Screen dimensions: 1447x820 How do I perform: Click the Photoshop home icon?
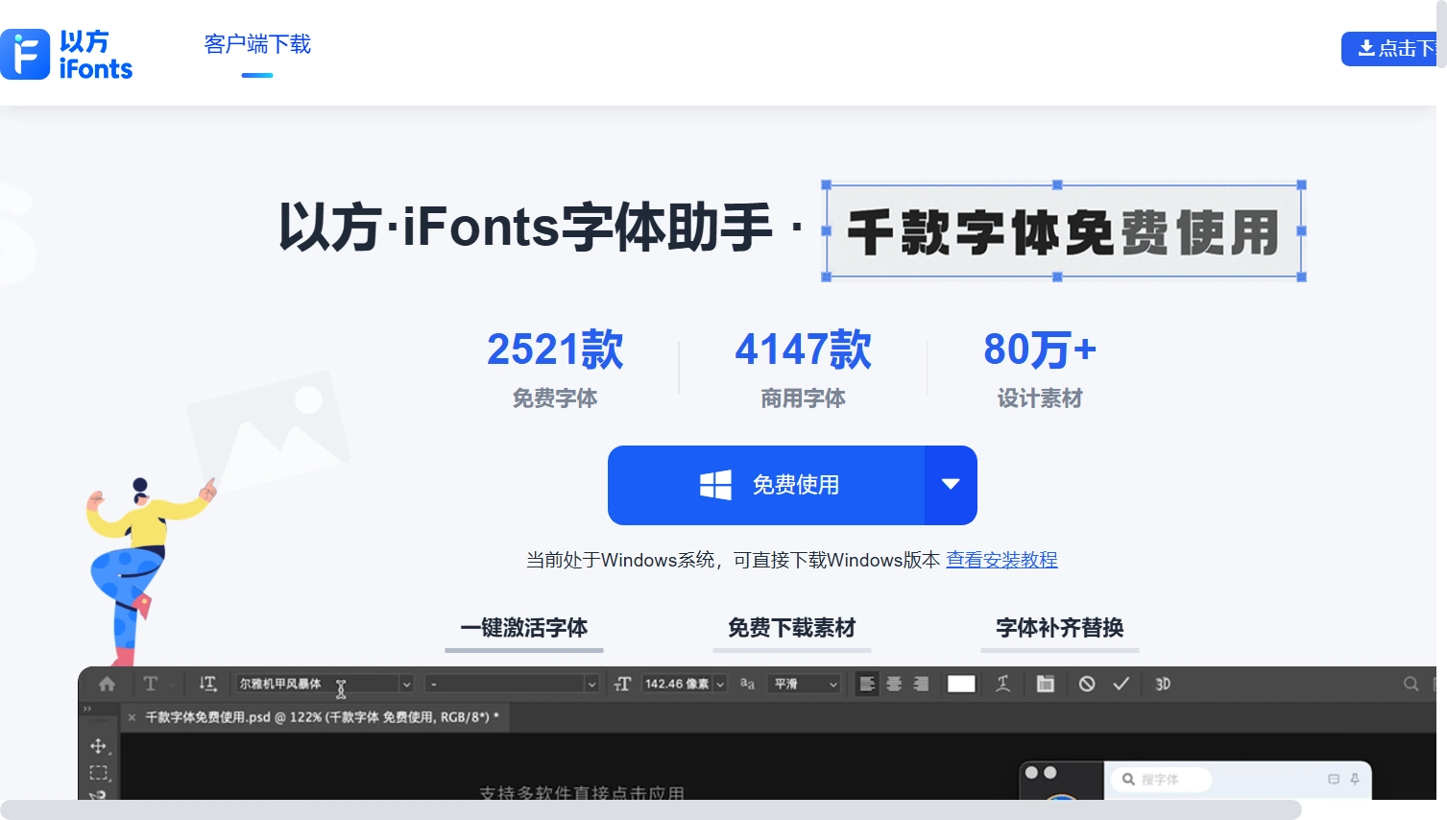pyautogui.click(x=107, y=684)
